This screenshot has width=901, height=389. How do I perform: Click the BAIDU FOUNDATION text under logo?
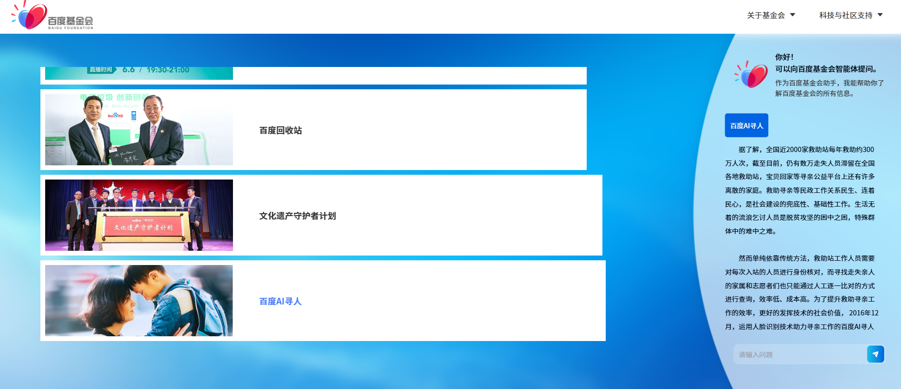(x=70, y=28)
